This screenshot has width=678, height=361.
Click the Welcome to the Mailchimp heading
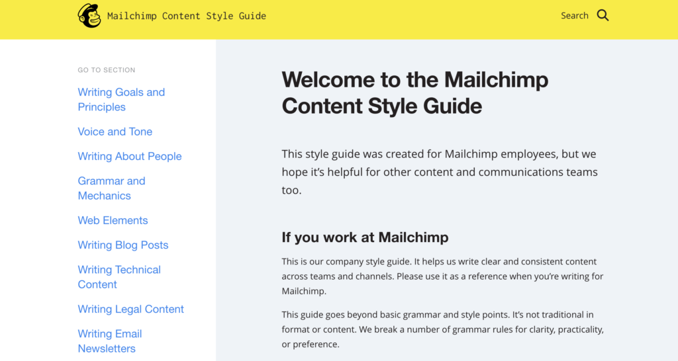click(414, 93)
